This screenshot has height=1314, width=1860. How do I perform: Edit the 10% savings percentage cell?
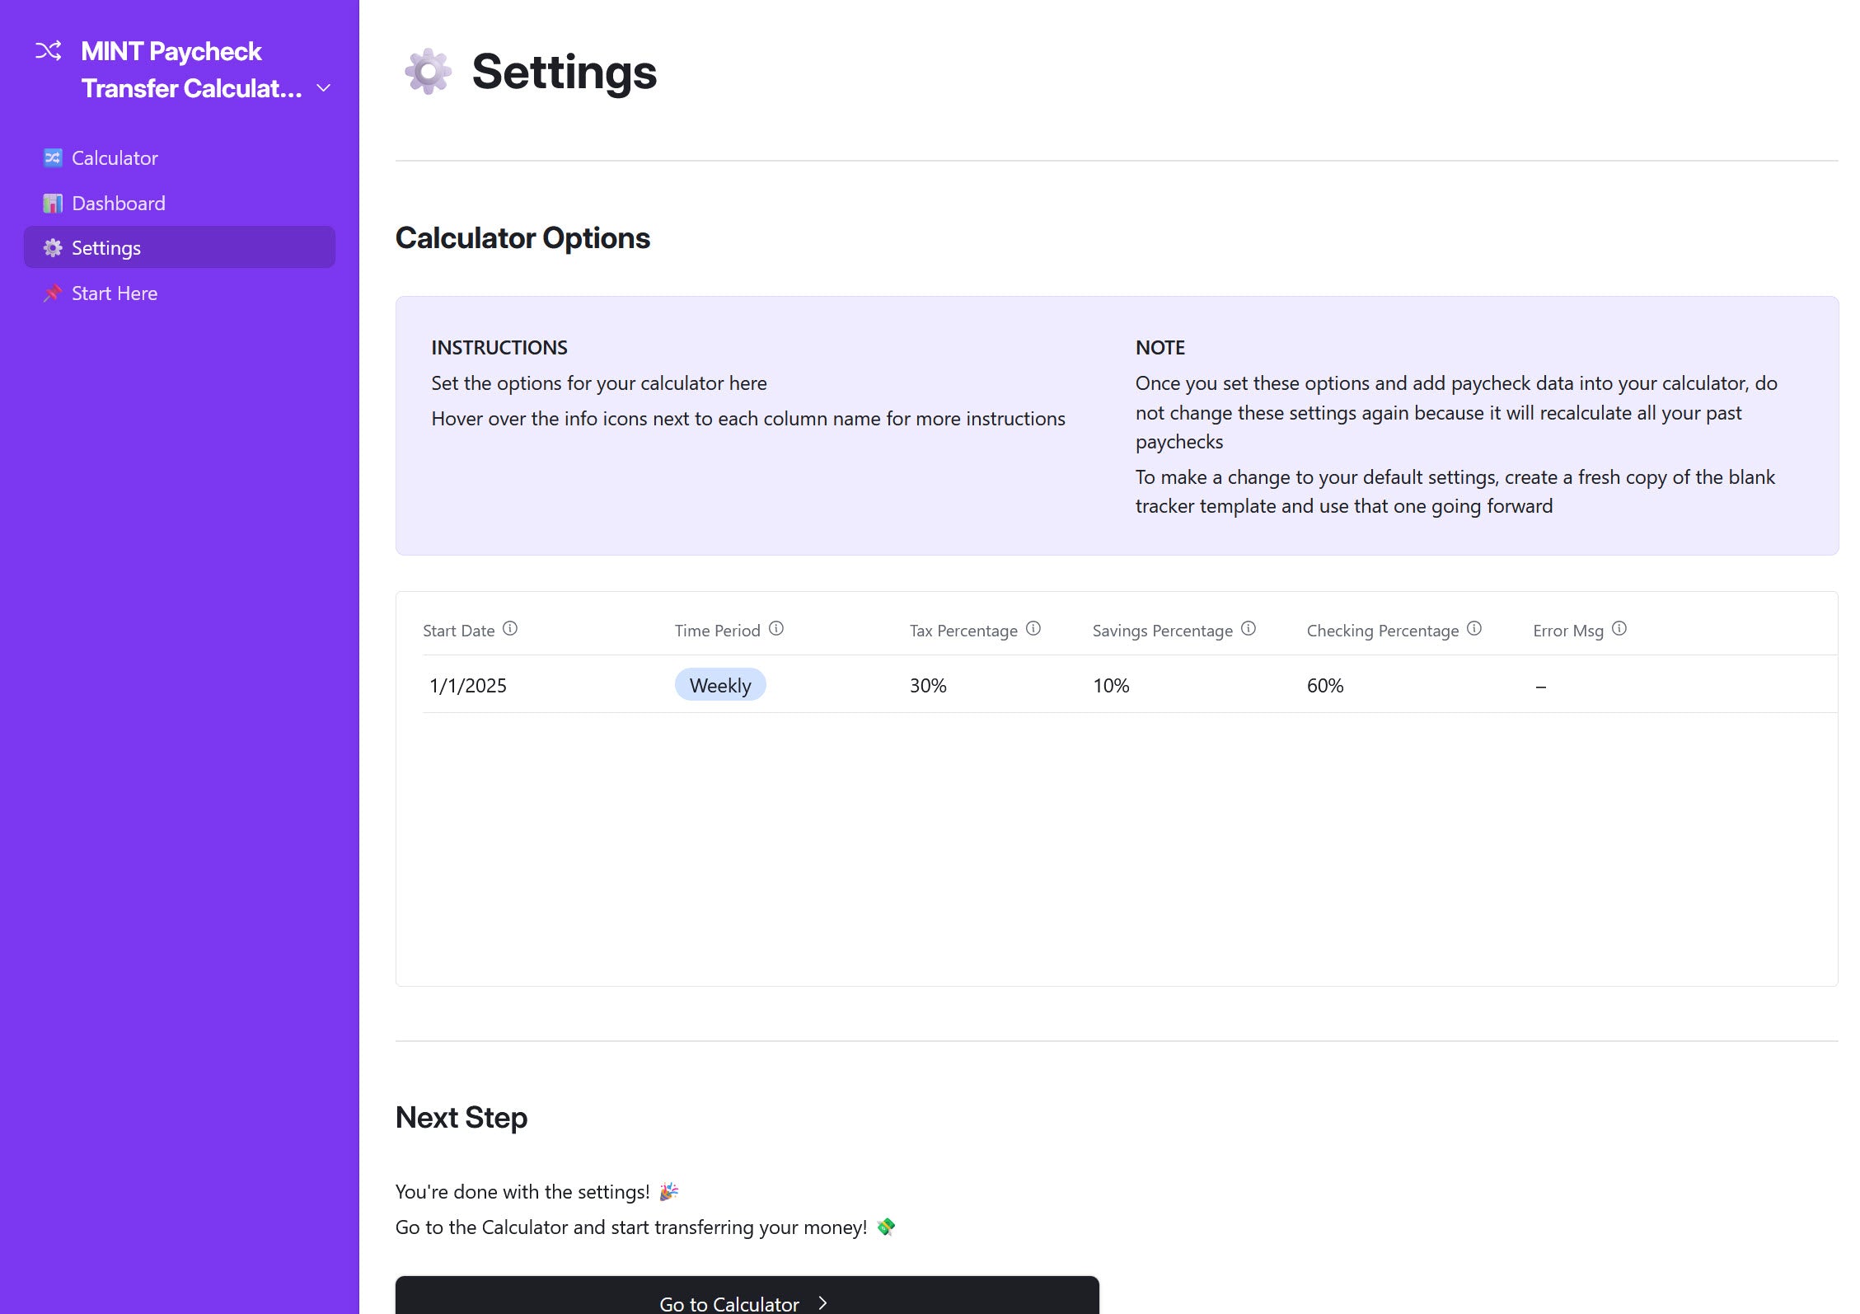[1111, 685]
